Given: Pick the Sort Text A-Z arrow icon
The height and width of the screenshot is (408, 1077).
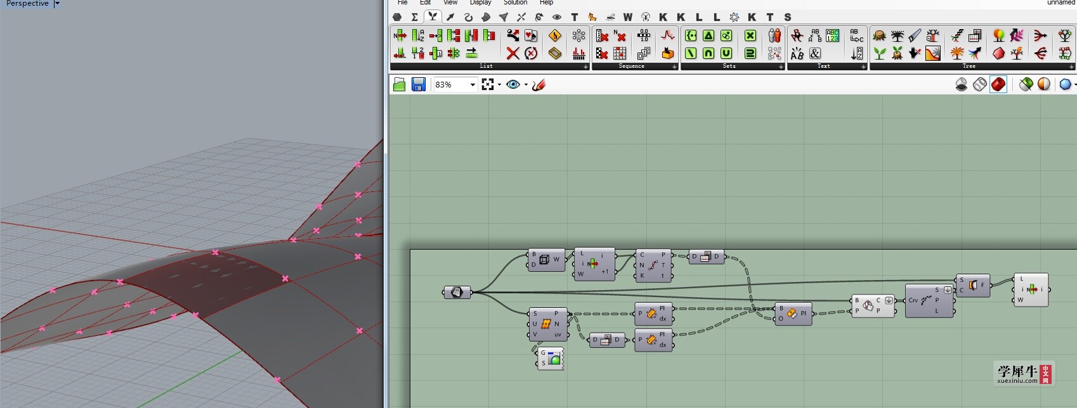Looking at the screenshot, I should [856, 53].
